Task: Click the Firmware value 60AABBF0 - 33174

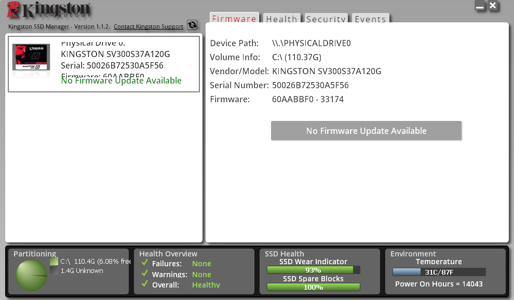Action: click(308, 99)
